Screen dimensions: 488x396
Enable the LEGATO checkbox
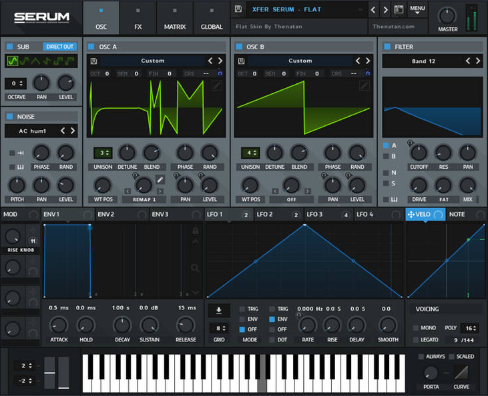click(x=415, y=340)
